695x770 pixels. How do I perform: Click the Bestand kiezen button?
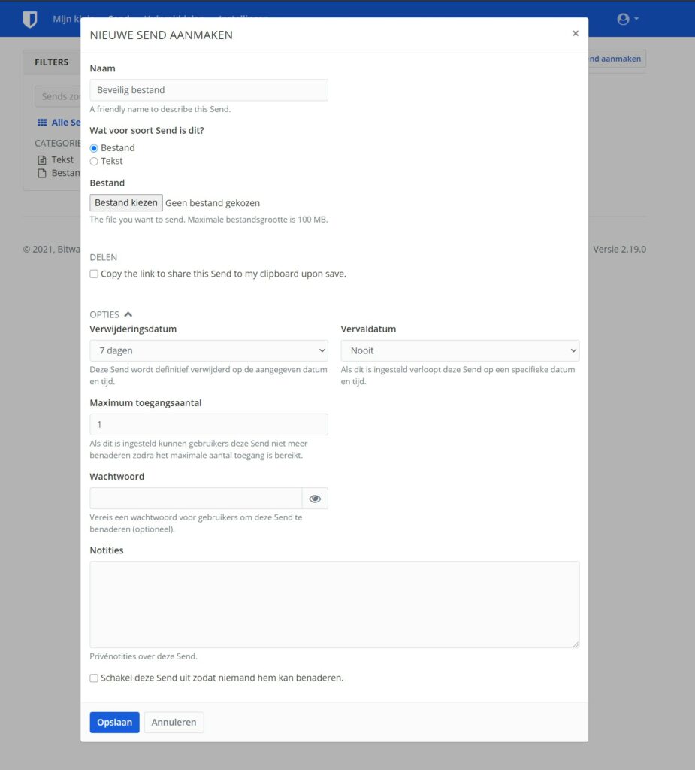coord(126,203)
